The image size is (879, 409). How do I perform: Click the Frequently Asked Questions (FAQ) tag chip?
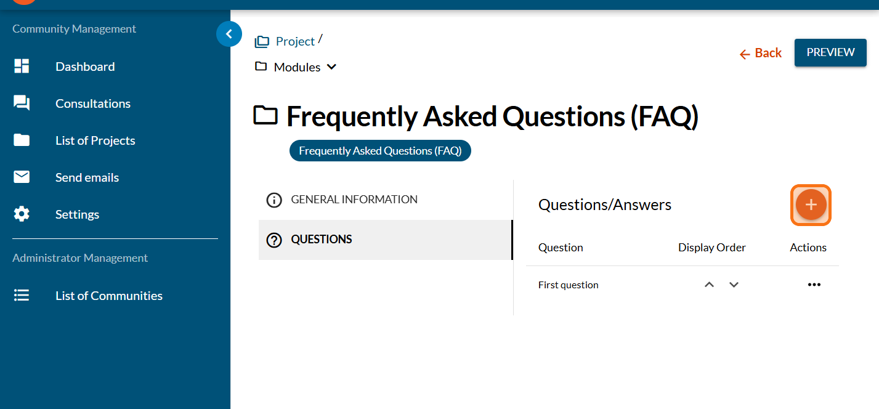click(x=380, y=151)
